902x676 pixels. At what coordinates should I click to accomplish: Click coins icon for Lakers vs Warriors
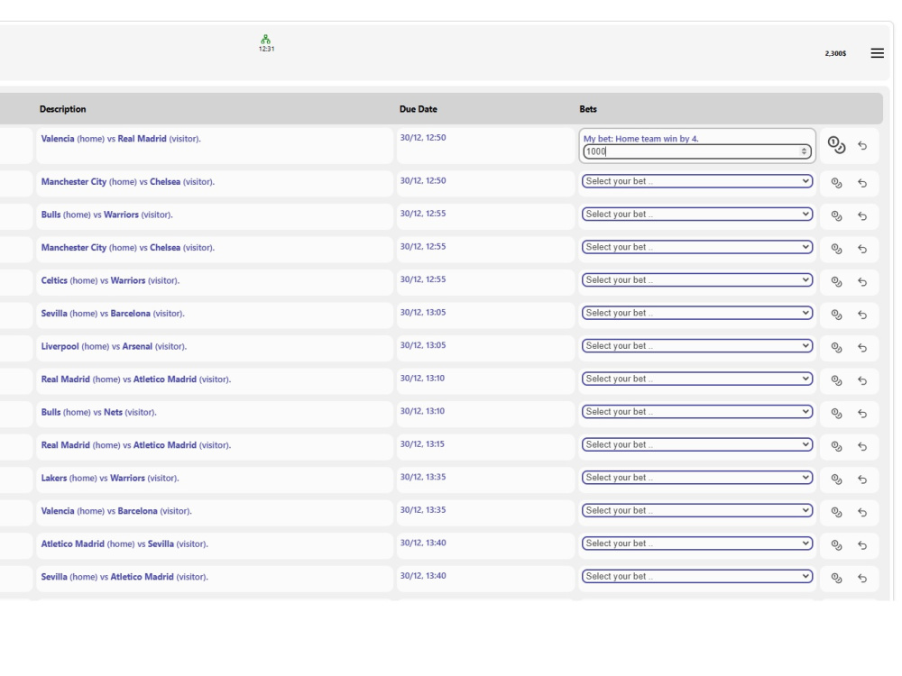click(836, 479)
